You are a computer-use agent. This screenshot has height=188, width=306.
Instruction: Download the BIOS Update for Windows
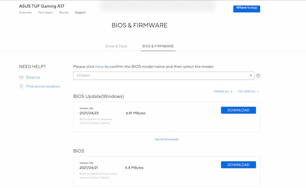tap(238, 110)
